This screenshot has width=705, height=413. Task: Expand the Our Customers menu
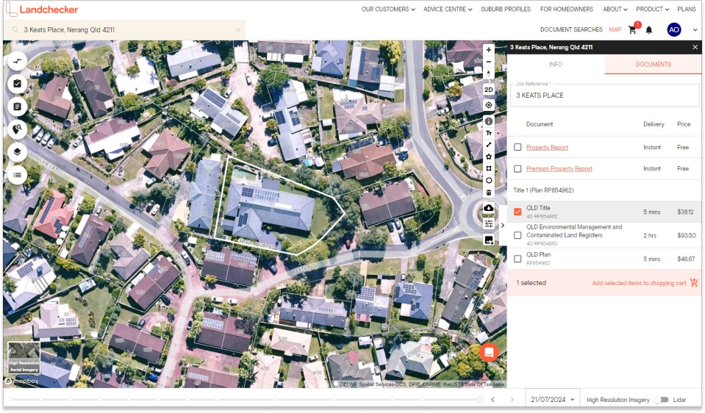pyautogui.click(x=388, y=9)
